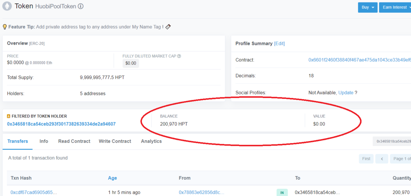Open the HuobiPoolToken info circle icon

pyautogui.click(x=81, y=6)
